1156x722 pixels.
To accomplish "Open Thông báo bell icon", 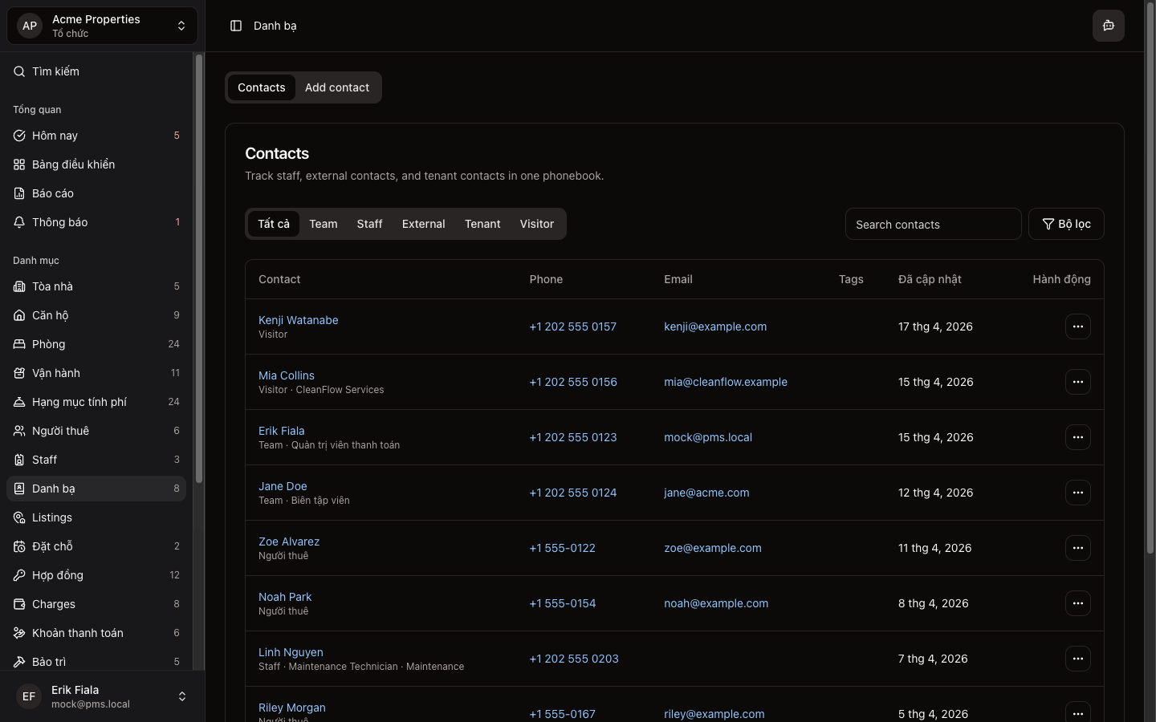I will [x=19, y=222].
